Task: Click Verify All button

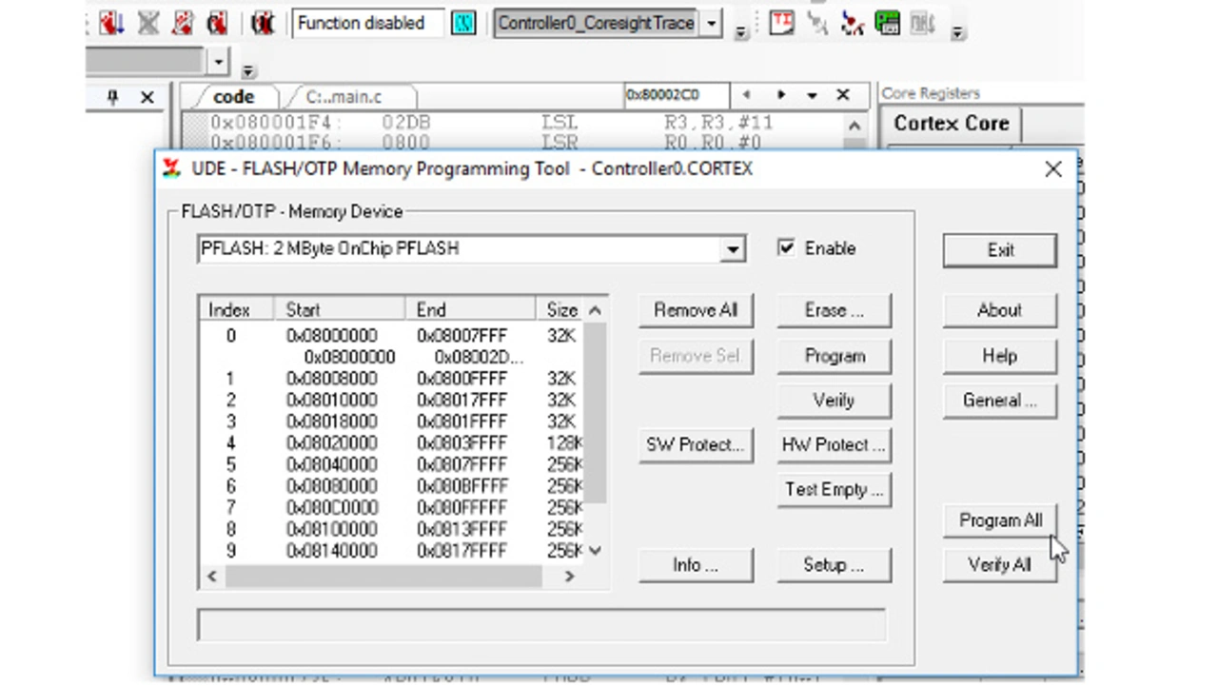Action: 999,565
